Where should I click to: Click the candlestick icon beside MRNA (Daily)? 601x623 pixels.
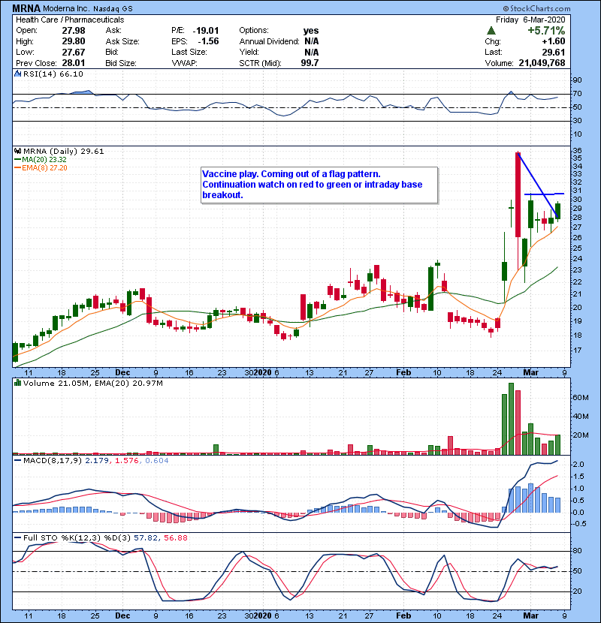coord(18,152)
